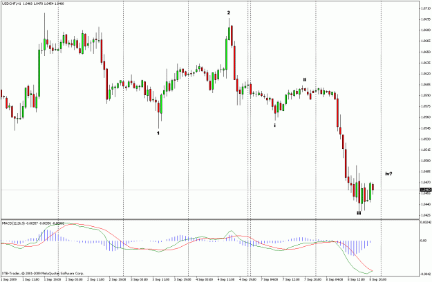
Task: Click the MetaQuotes Software Corp. copyright text
Action: pyautogui.click(x=43, y=274)
